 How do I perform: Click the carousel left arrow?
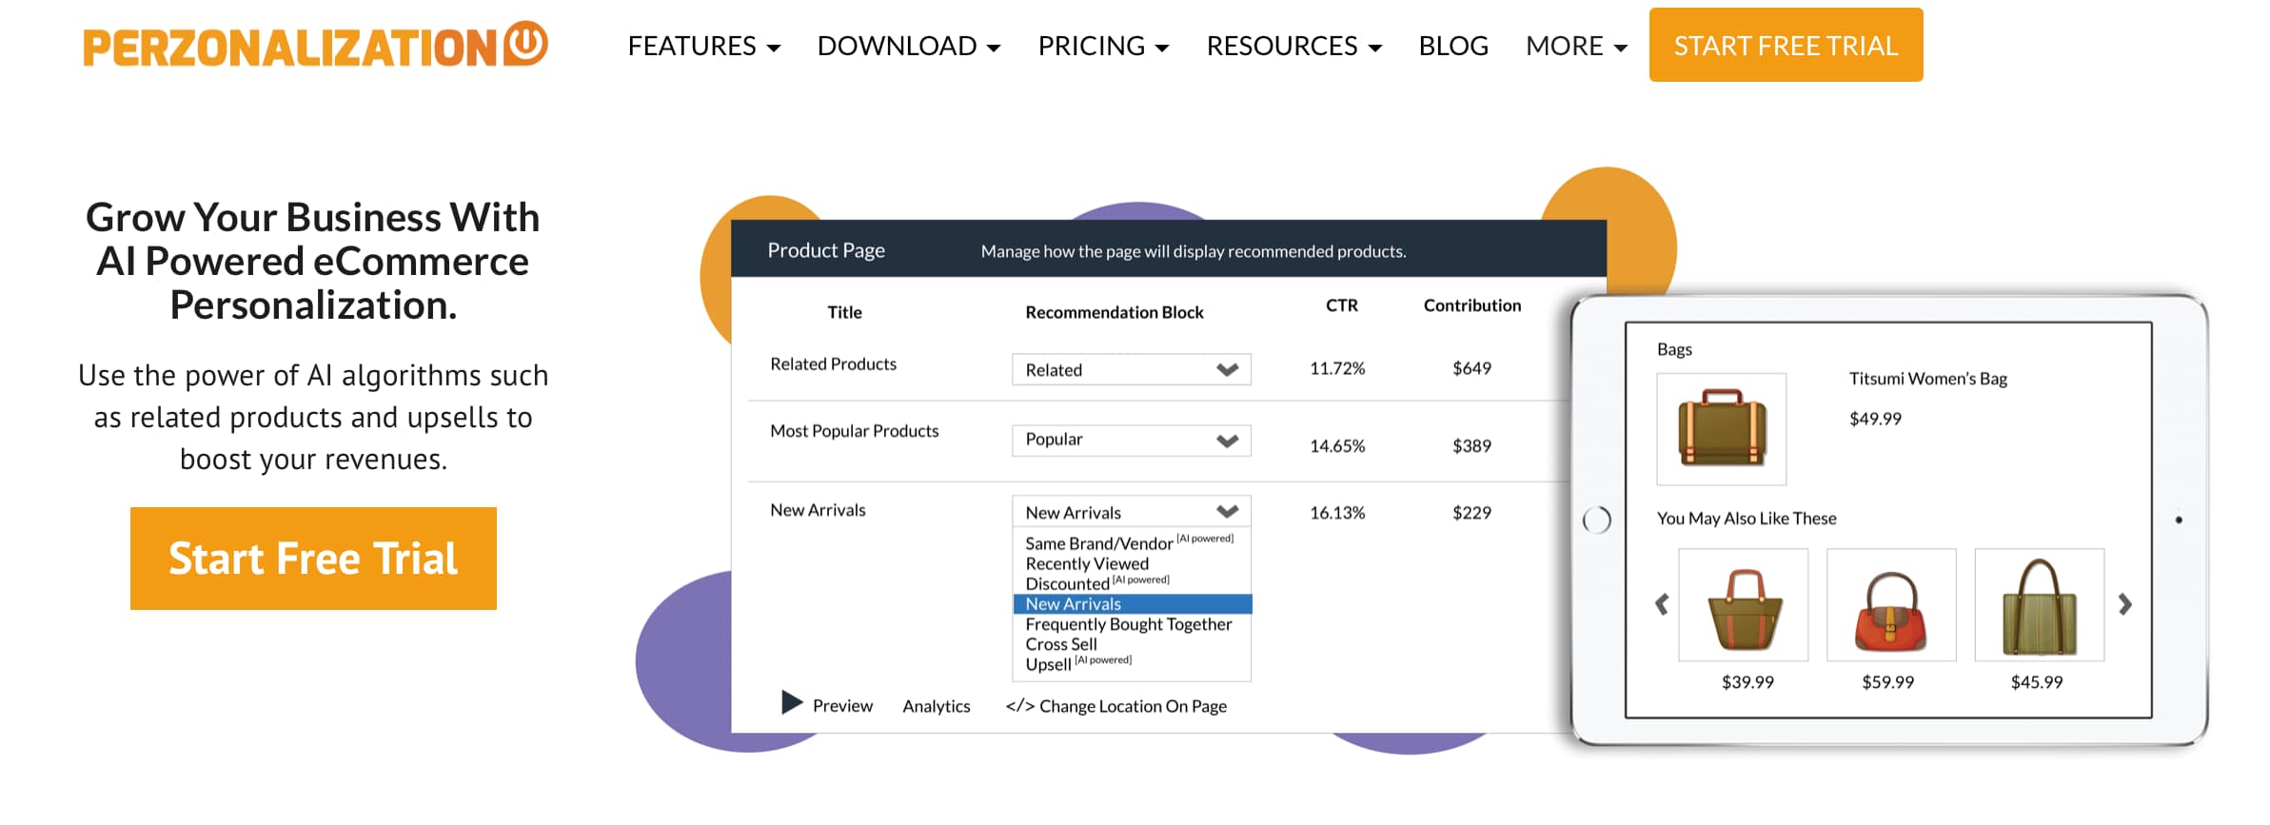pyautogui.click(x=1662, y=604)
